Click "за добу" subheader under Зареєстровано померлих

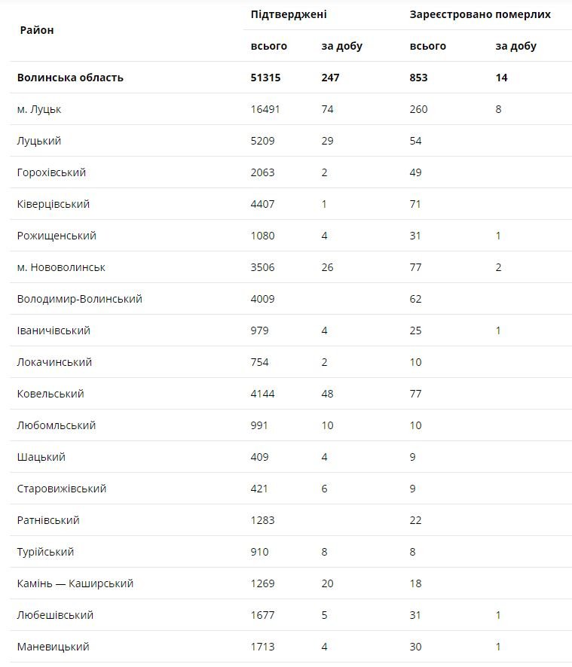(515, 46)
